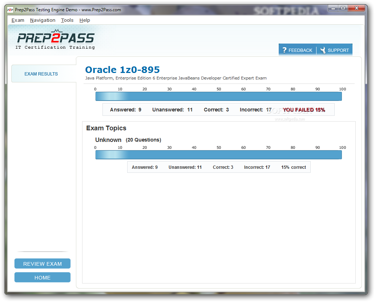Click the overall Answered: 9 statistic
The width and height of the screenshot is (375, 302).
click(x=126, y=110)
